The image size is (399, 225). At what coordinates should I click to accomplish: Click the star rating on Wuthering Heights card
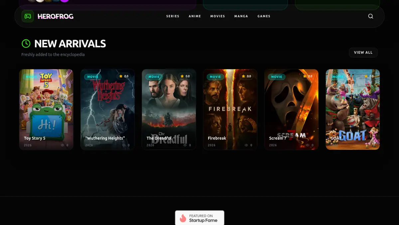[x=124, y=76]
